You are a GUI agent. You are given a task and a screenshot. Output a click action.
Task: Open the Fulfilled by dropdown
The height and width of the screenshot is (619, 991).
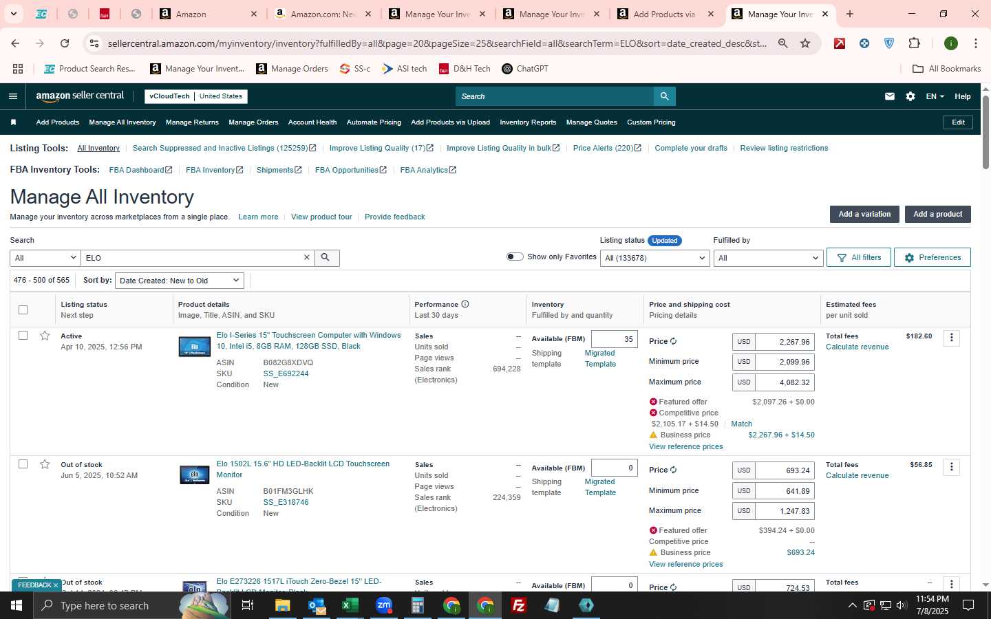768,258
